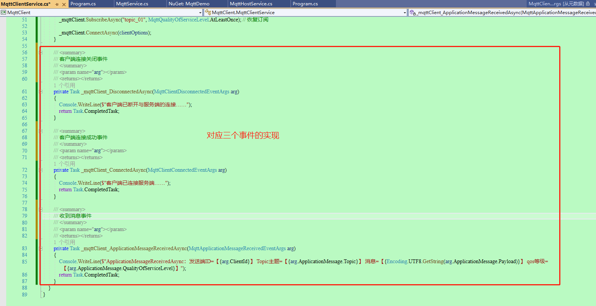The image size is (596, 306).
Task: Click WriteLine on line 74
Action: (88, 183)
